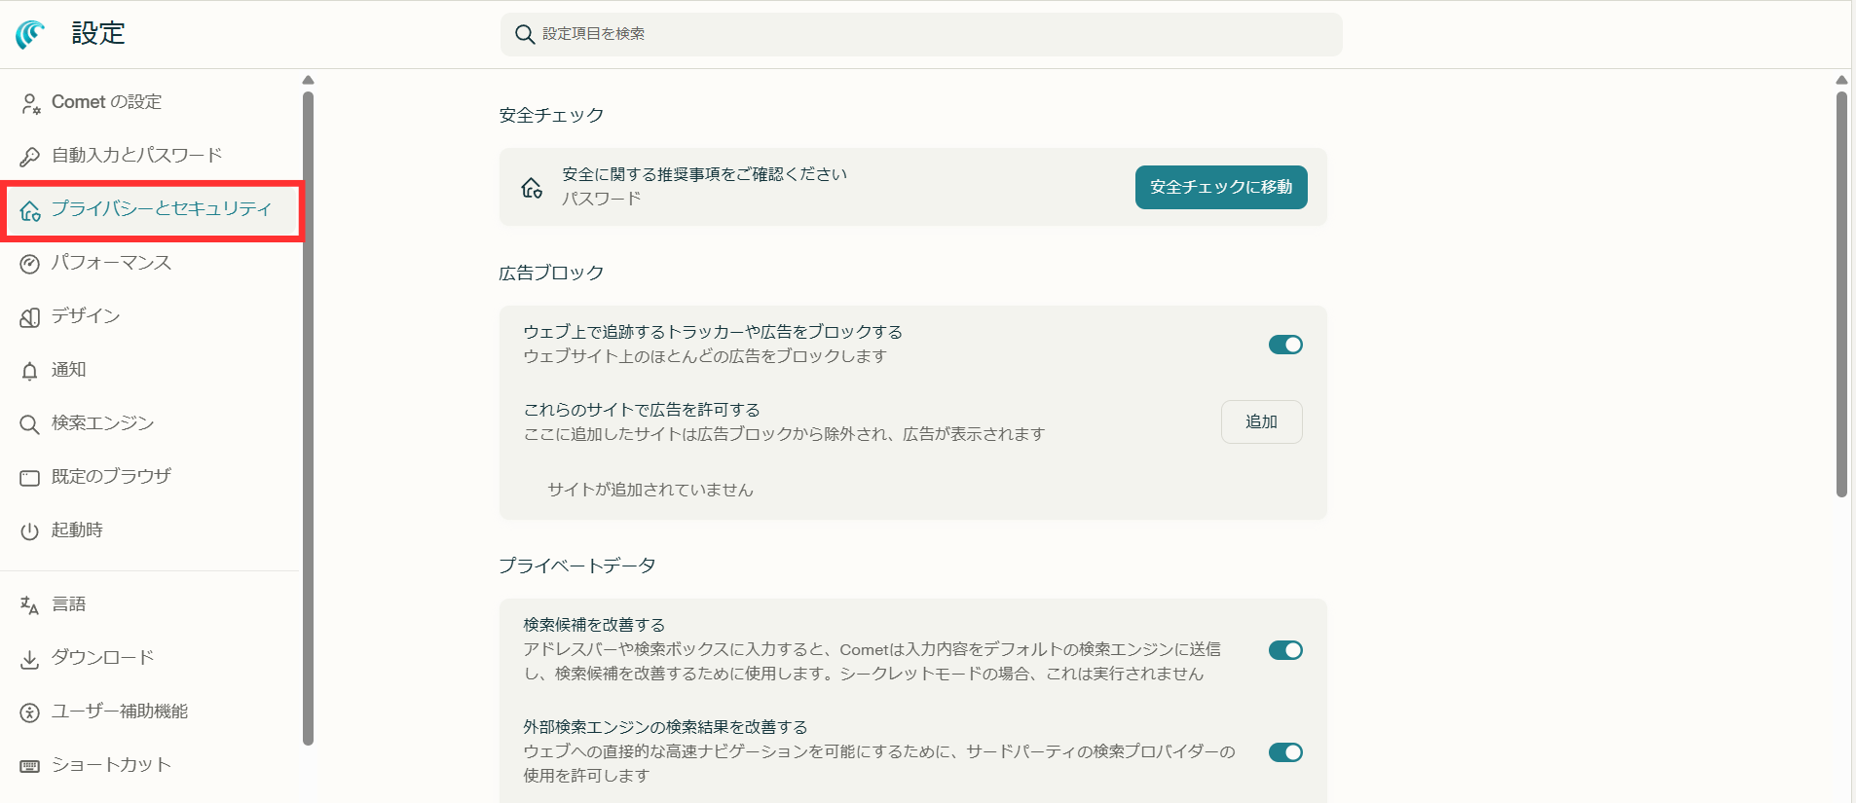Click the download icon beside ダウンロード
Screen dimensions: 1856x803
tap(30, 659)
